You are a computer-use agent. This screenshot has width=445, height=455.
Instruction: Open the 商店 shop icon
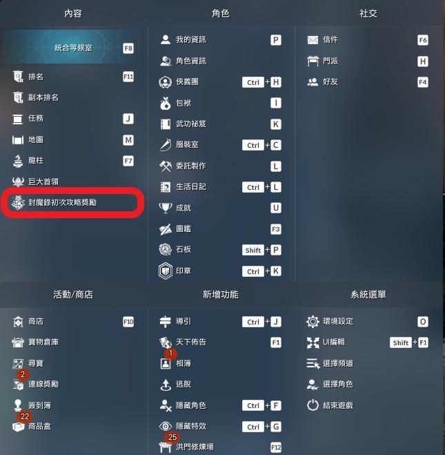click(18, 322)
